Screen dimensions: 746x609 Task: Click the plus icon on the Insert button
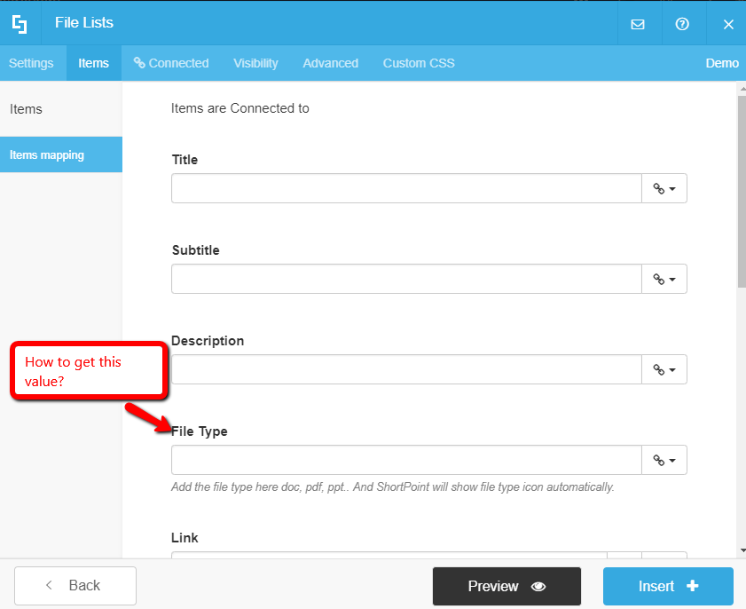point(691,586)
